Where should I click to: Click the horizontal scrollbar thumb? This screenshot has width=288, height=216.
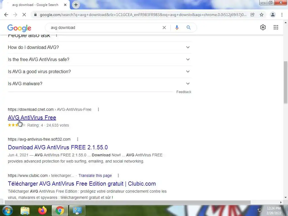tap(128, 202)
